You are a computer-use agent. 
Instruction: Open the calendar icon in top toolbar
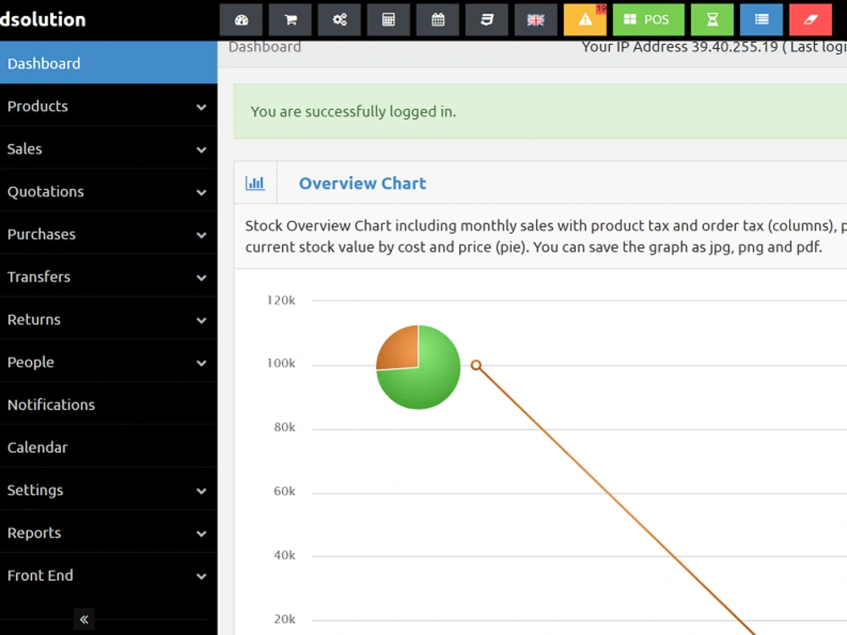pos(438,20)
